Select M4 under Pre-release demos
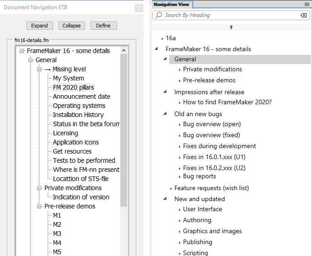This screenshot has height=256, width=312. (57, 243)
